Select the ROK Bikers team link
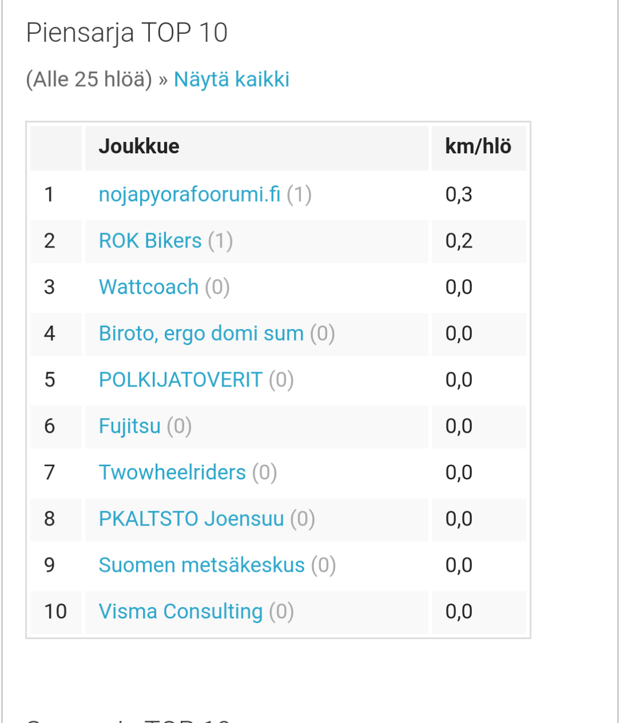 pos(150,241)
